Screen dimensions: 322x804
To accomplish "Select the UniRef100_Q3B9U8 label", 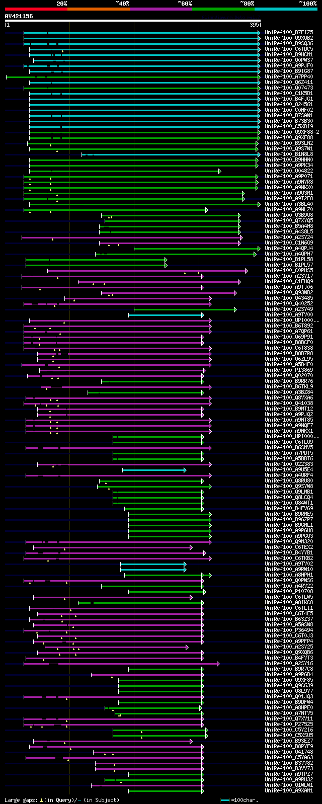I will click(x=289, y=215).
